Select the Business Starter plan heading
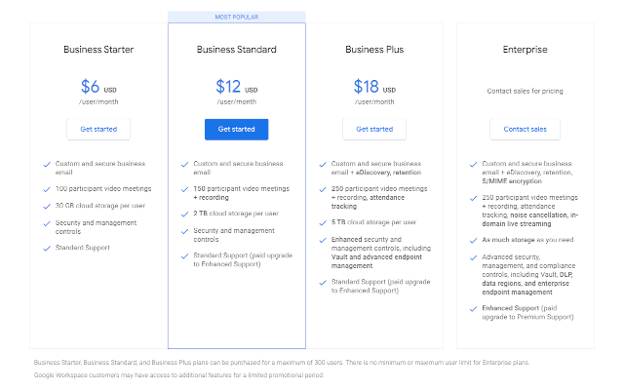Viewport: 624px width, 392px height. 98,50
